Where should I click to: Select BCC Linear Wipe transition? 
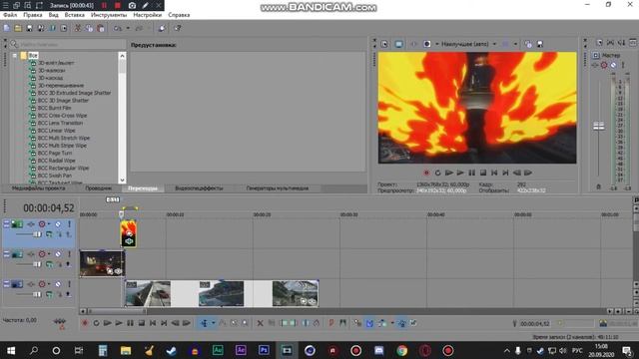click(x=56, y=131)
